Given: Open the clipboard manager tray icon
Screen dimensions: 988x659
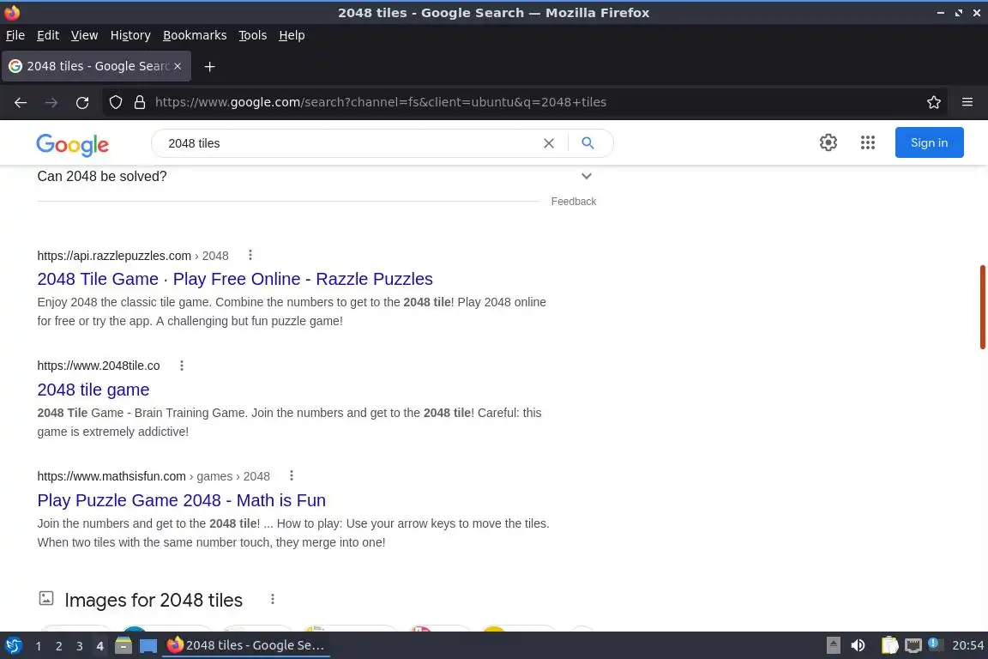Looking at the screenshot, I should tap(889, 645).
